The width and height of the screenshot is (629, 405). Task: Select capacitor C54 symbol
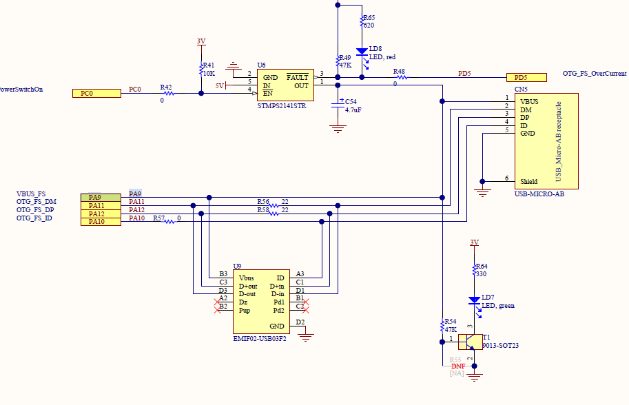[x=338, y=105]
